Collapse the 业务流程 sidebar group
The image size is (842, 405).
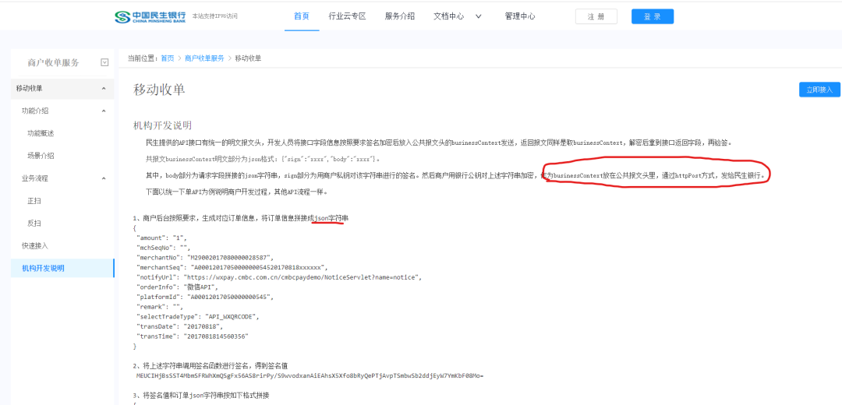coord(104,178)
